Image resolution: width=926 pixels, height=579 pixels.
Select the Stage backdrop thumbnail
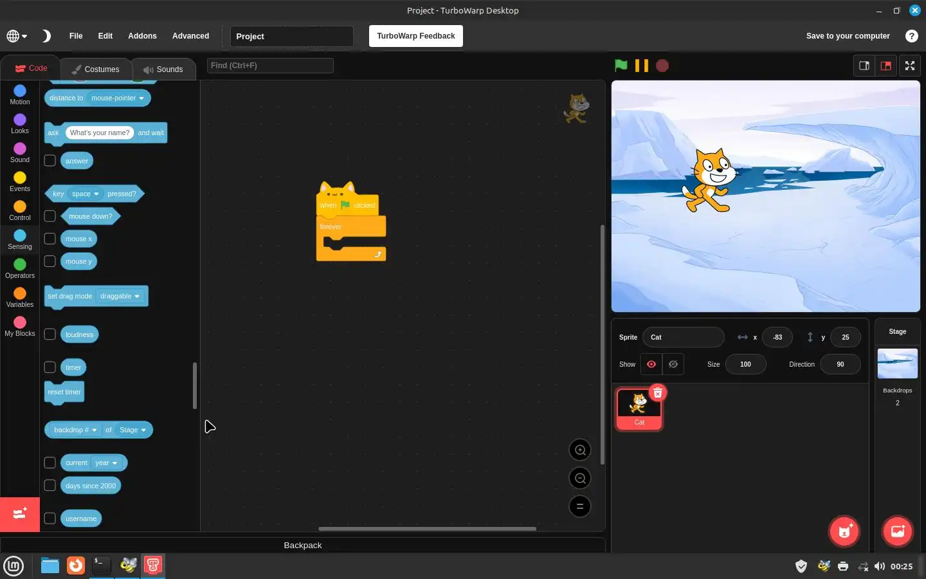pos(897,363)
